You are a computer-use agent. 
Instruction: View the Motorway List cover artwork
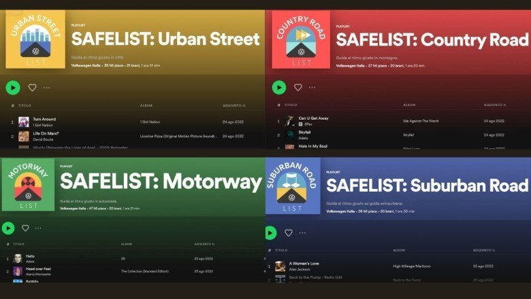[28, 185]
